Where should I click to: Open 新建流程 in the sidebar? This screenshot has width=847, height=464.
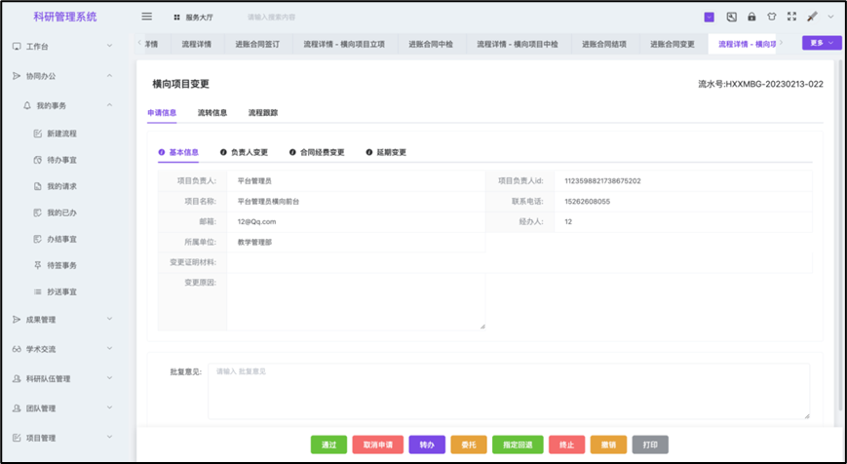click(x=60, y=134)
